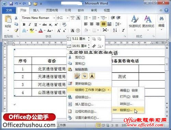Click the Undo icon

coord(16,4)
